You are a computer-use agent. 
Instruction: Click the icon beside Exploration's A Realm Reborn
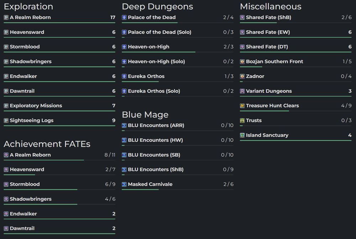click(x=6, y=17)
